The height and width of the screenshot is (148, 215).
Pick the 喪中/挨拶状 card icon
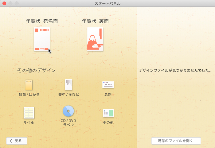click(x=68, y=85)
